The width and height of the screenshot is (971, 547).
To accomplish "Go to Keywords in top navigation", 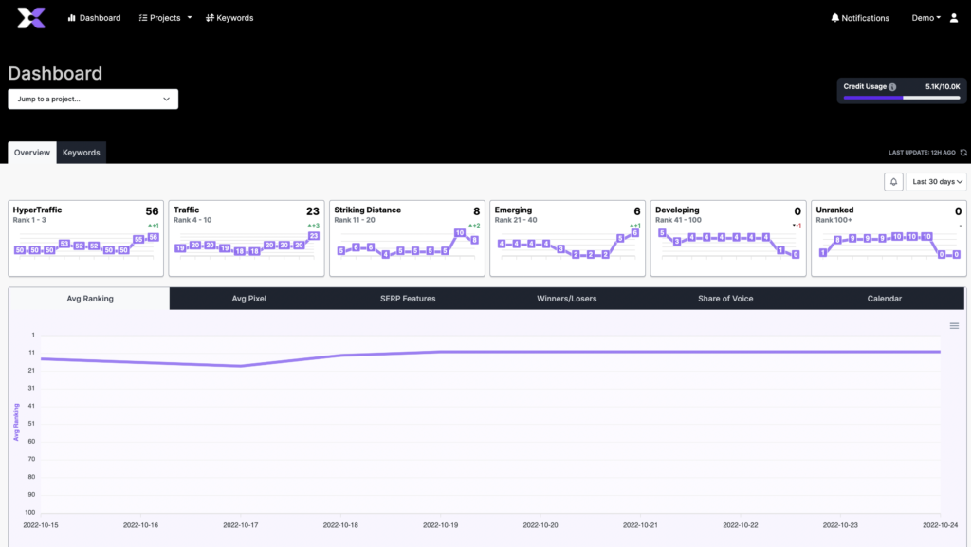I will pos(229,18).
